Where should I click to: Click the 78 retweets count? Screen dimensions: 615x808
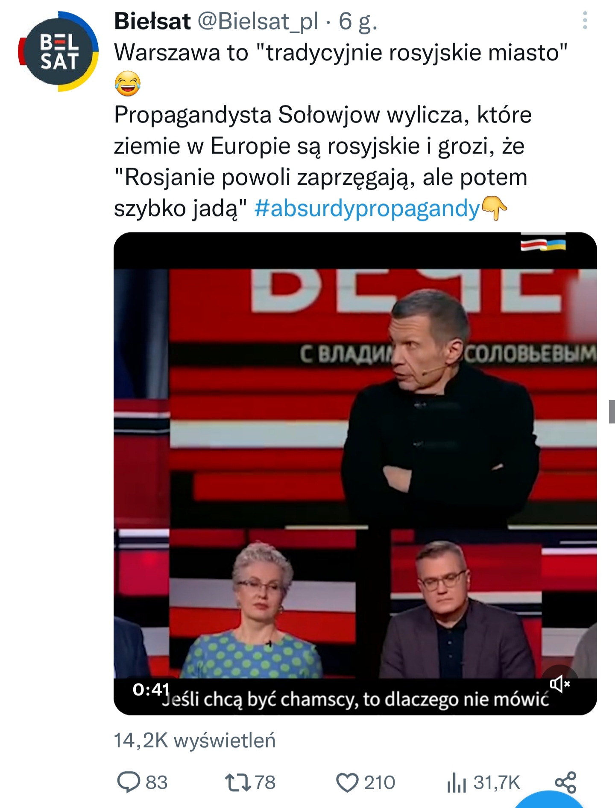[x=265, y=783]
